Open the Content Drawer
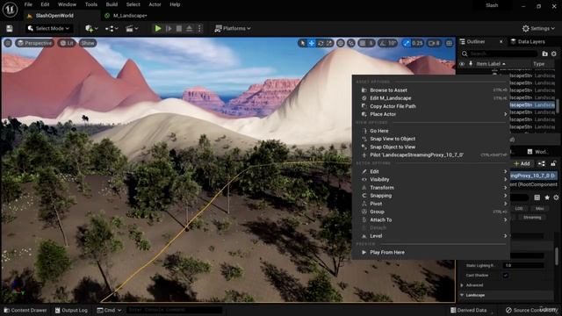This screenshot has width=562, height=316. click(x=25, y=310)
